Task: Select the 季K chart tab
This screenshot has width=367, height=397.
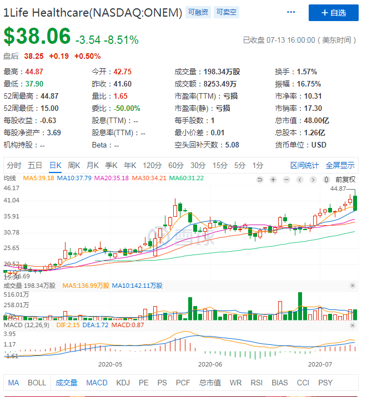Action: [111, 165]
